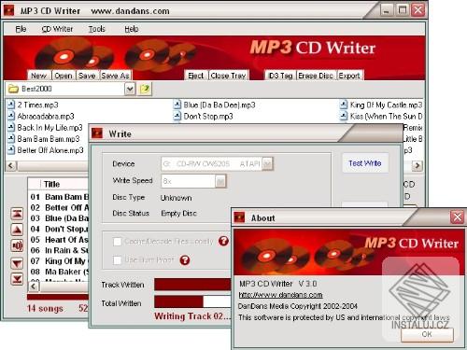Click the New button

pyautogui.click(x=38, y=76)
